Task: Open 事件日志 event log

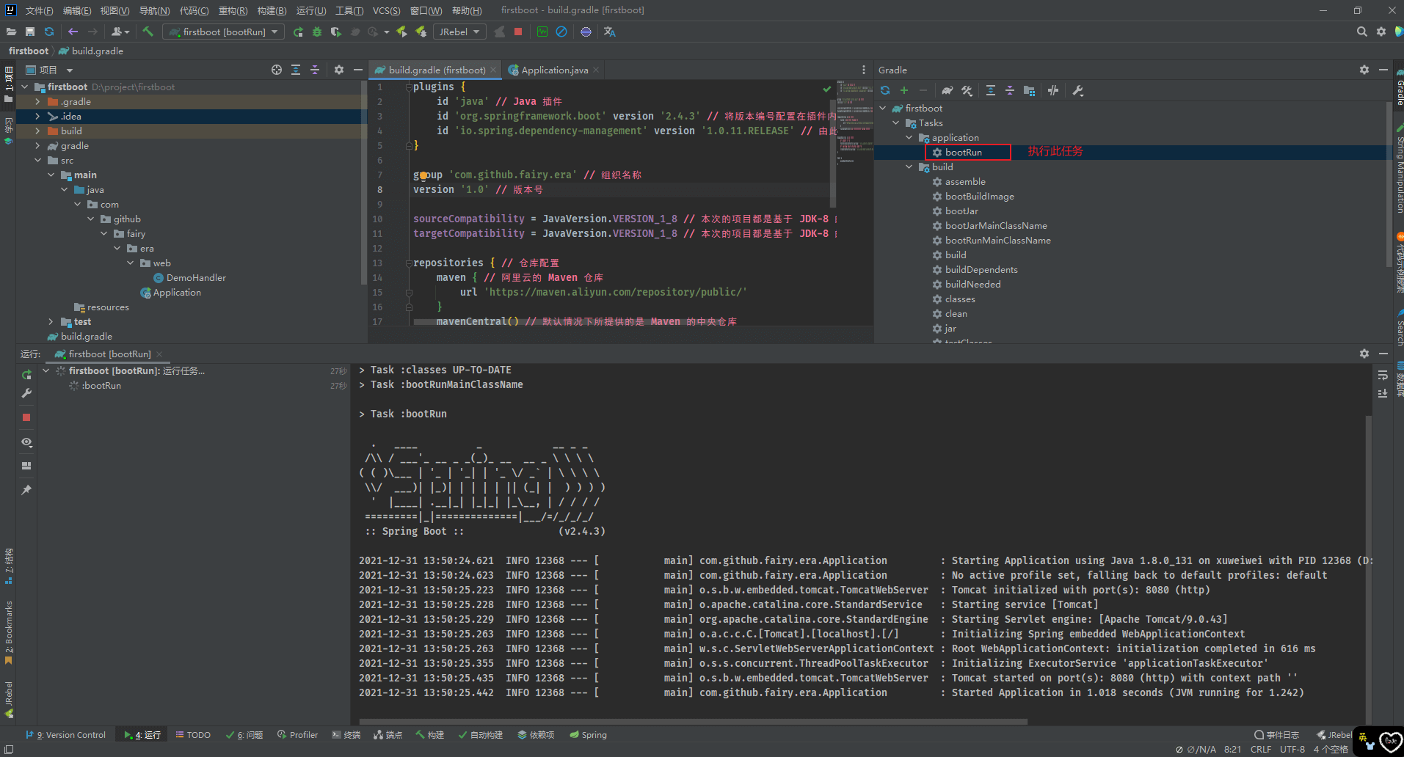Action: (x=1276, y=734)
